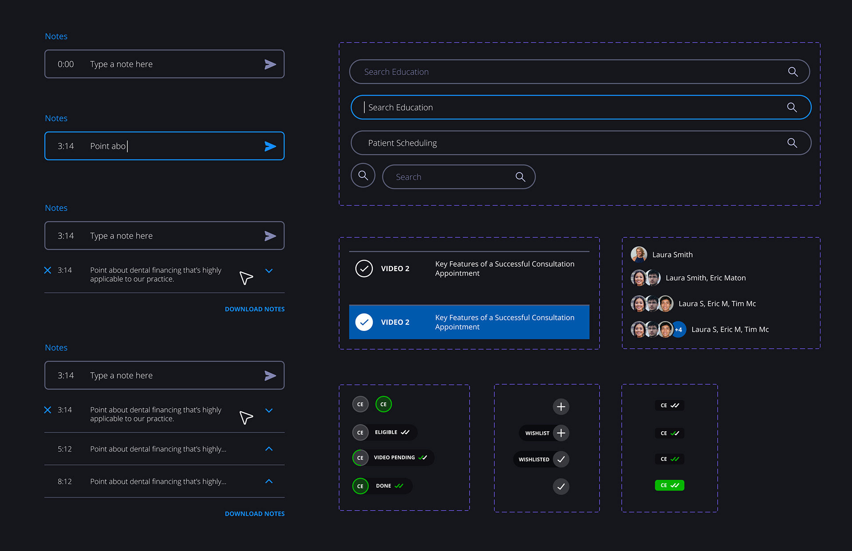Click the bottom DOWNLOAD NOTES link
Image resolution: width=852 pixels, height=551 pixels.
pos(255,514)
